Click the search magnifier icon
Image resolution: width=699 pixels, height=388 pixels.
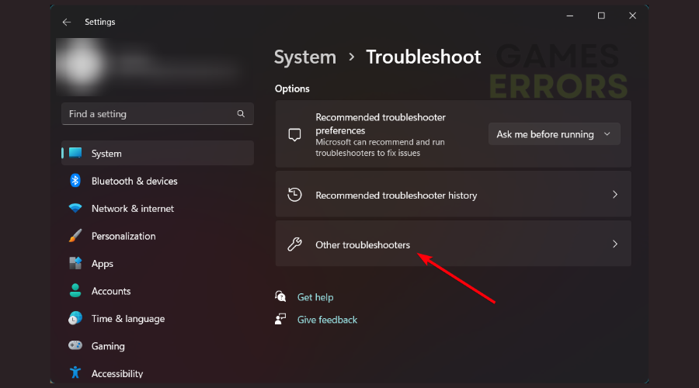241,114
